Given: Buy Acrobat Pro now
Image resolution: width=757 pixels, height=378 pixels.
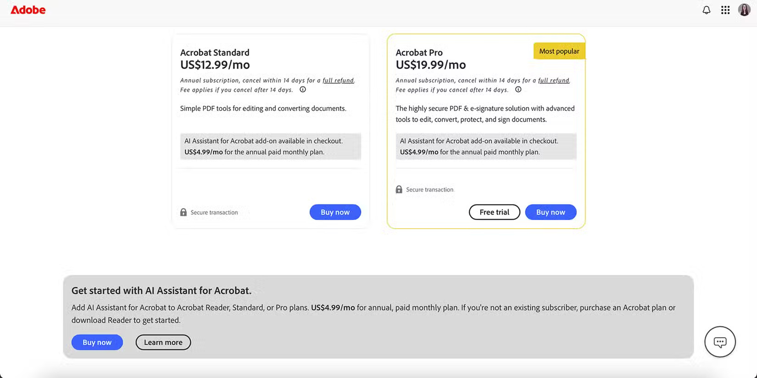Looking at the screenshot, I should coord(551,212).
